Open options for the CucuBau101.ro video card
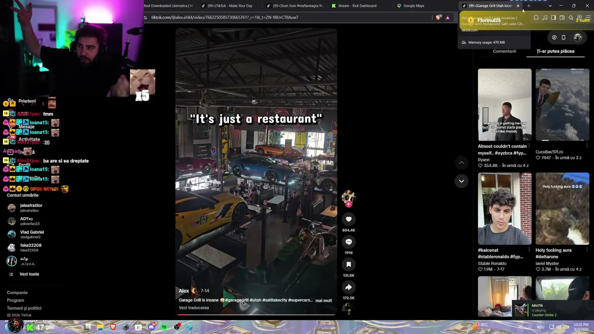 tap(587, 146)
